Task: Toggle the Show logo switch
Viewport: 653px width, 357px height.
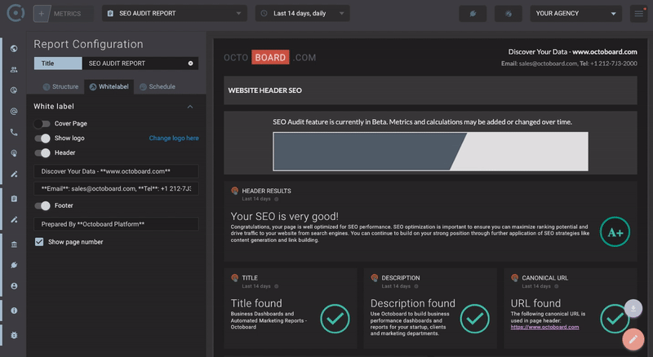Action: 42,138
